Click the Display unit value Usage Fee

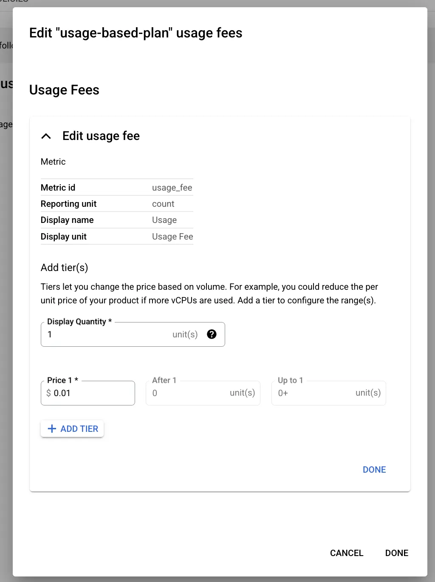(172, 236)
